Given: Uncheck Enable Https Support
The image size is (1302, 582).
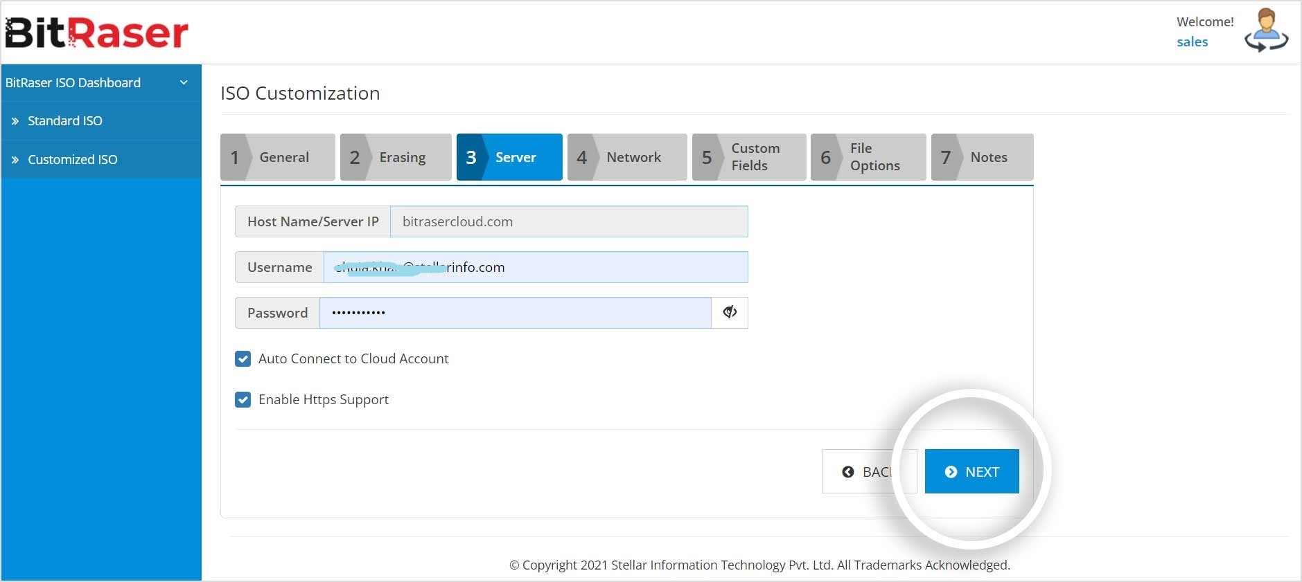Looking at the screenshot, I should tap(243, 399).
